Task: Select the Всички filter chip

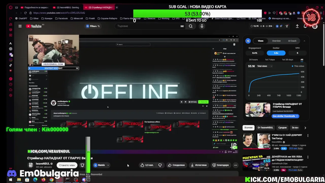Action: 248,128
